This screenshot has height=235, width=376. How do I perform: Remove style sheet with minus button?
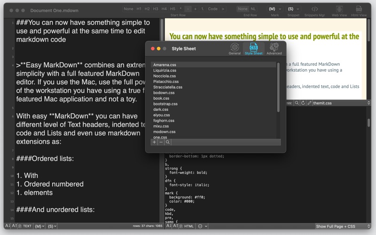tap(161, 142)
